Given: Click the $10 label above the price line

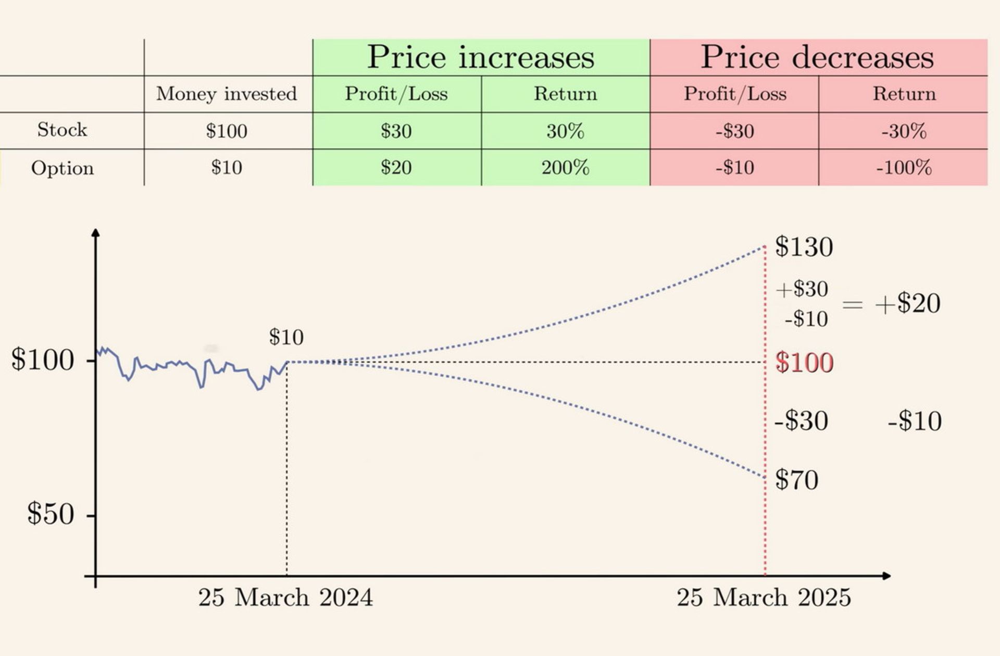Looking at the screenshot, I should pyautogui.click(x=286, y=337).
